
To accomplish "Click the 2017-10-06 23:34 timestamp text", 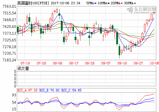I will pos(65,3).
